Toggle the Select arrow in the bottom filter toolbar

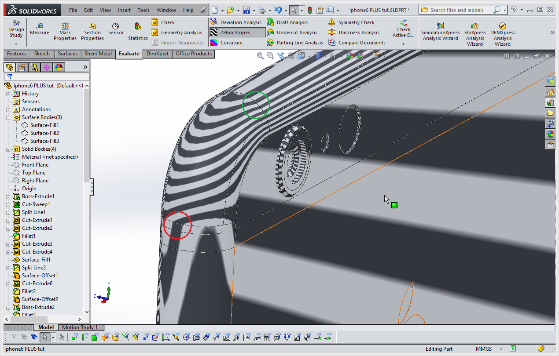click(x=44, y=337)
